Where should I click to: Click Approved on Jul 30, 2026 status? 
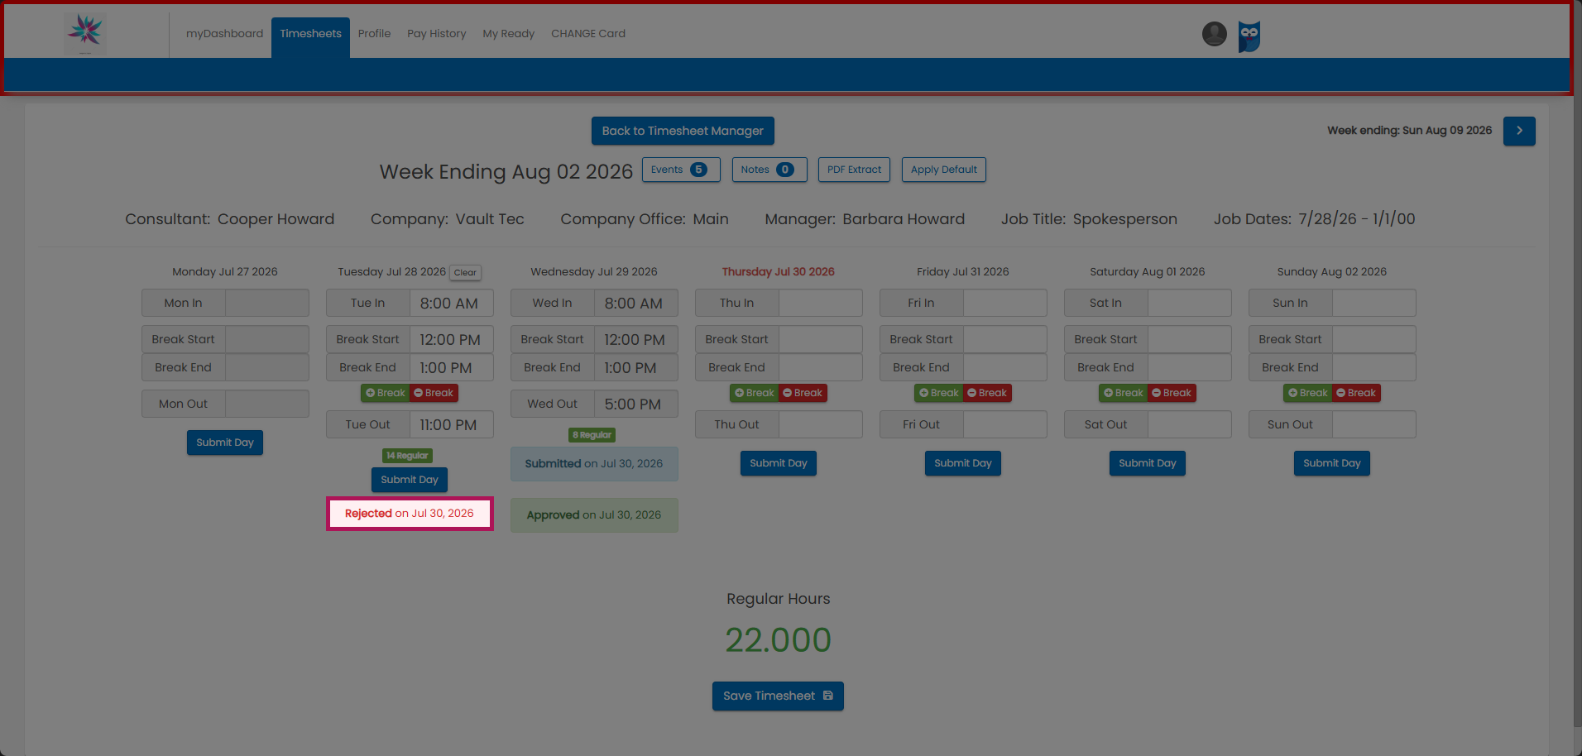(x=594, y=514)
